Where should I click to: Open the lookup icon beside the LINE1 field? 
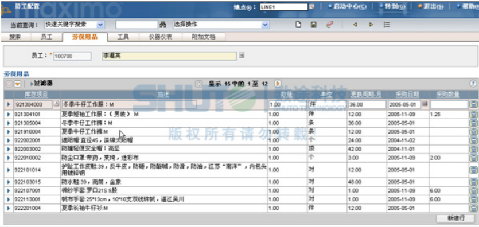pyautogui.click(x=311, y=6)
